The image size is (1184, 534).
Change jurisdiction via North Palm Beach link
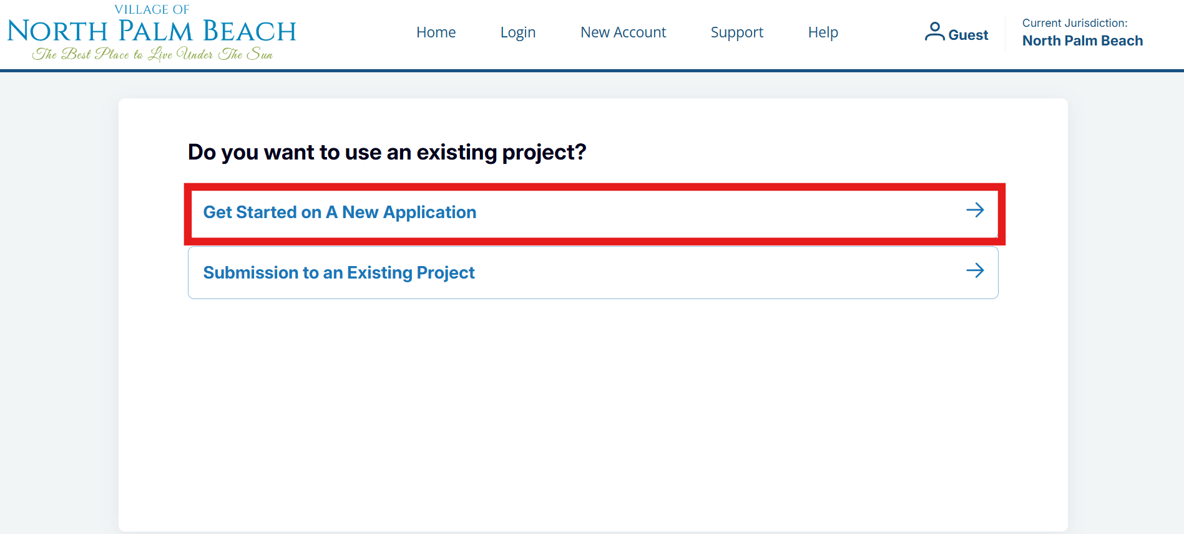[1082, 41]
